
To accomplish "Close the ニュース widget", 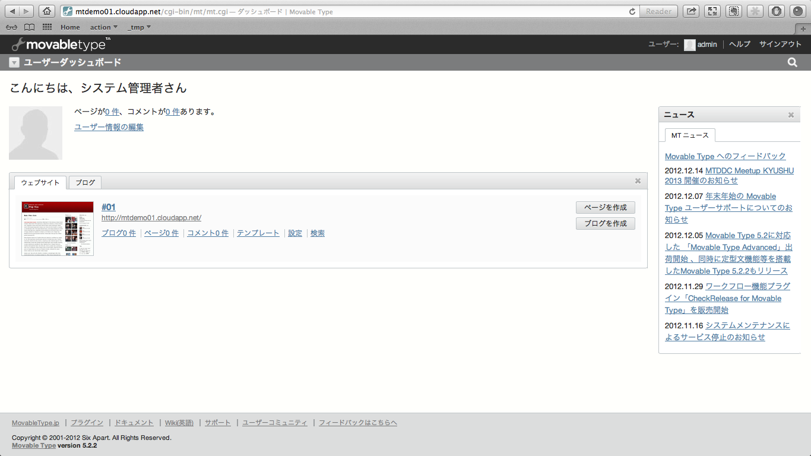I will pos(791,115).
